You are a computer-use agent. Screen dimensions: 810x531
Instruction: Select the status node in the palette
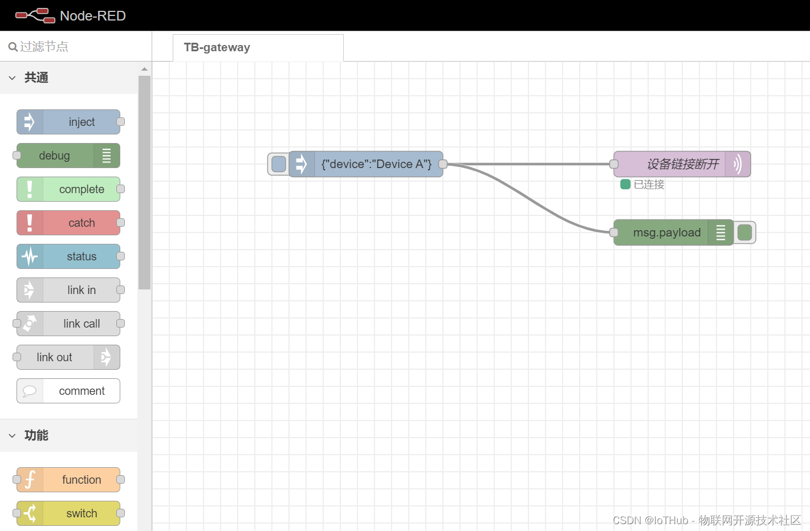coord(74,256)
